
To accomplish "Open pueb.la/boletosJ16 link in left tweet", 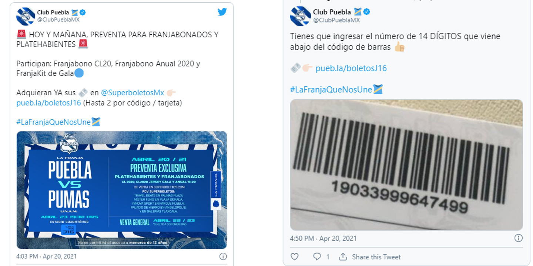I will coord(48,103).
